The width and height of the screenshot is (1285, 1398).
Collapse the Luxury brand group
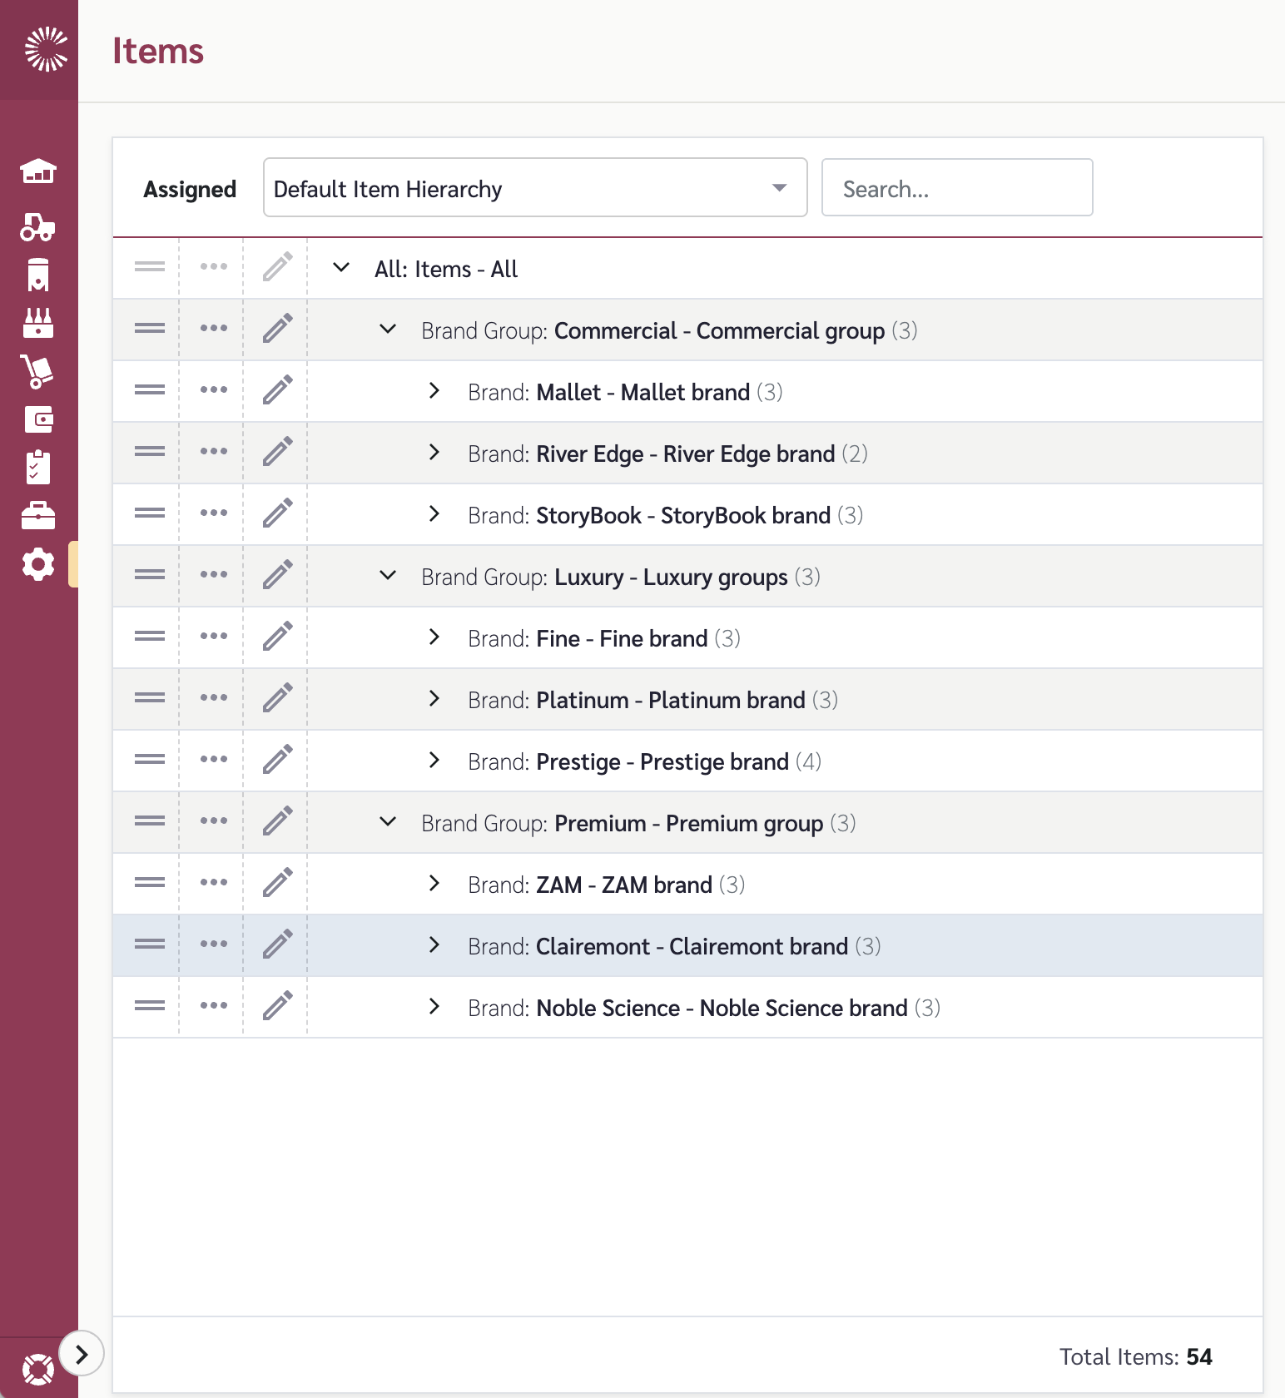(388, 575)
